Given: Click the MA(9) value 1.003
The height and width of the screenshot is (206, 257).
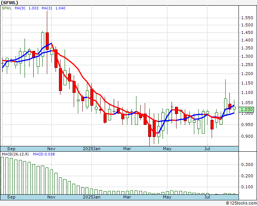Looking at the screenshot, I should coord(33,8).
